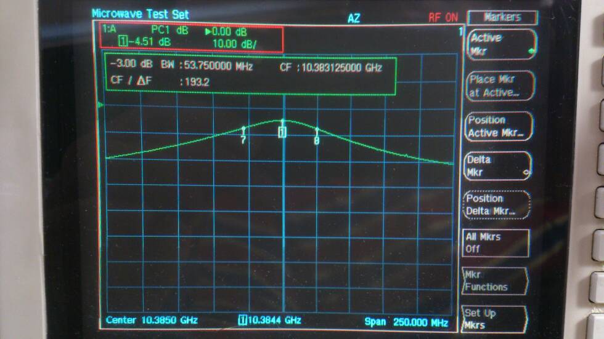Open the Set Up Mkrs submenu
The height and width of the screenshot is (339, 604).
click(493, 319)
